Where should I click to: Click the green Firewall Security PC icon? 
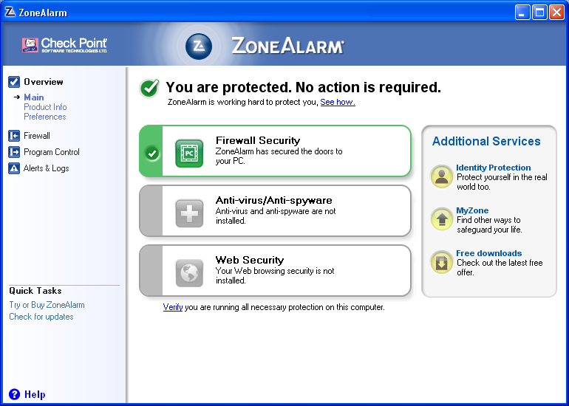[189, 154]
